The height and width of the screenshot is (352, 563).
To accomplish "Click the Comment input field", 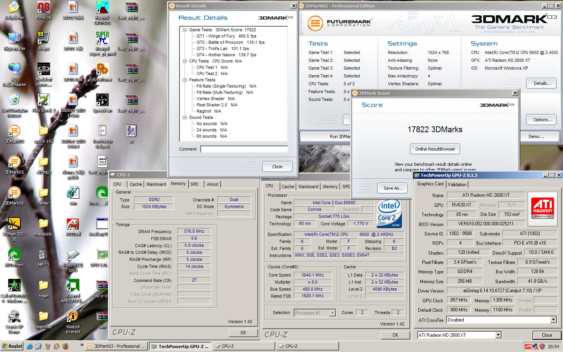I will coord(244,149).
